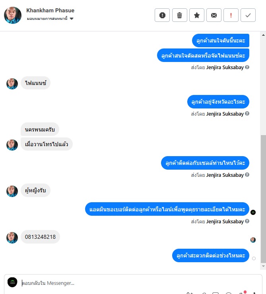Delete conversation using the trash icon

(180, 15)
